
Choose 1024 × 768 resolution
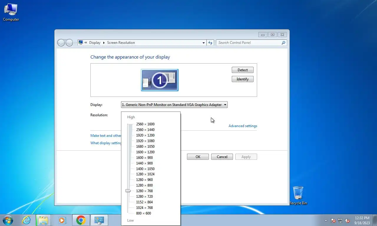click(144, 208)
